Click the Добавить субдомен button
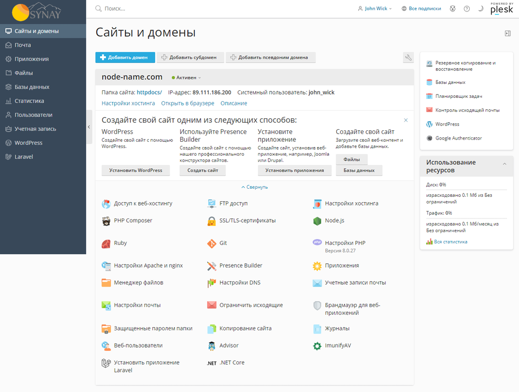519x392 pixels. pos(190,57)
